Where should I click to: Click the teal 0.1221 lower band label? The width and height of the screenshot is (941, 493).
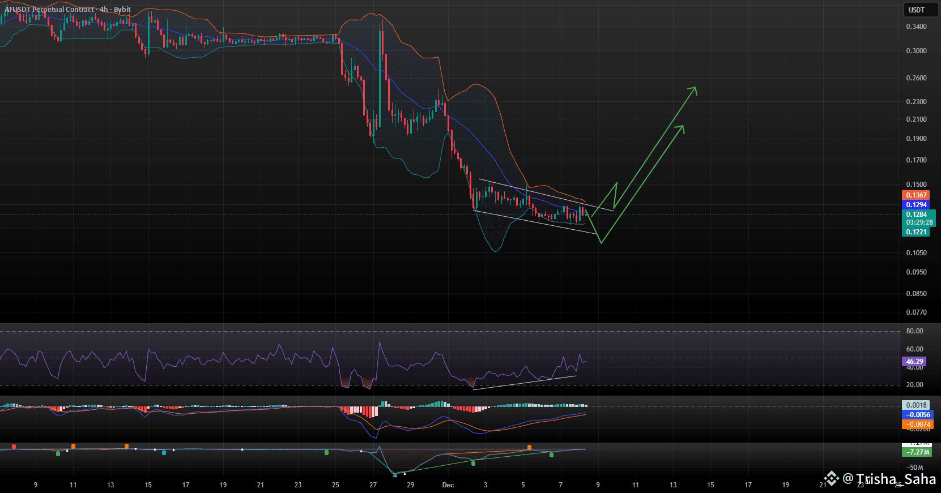(916, 232)
